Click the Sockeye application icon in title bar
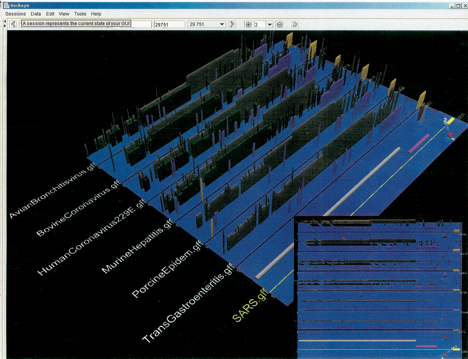Viewport: 468px width, 359px height. pos(6,5)
